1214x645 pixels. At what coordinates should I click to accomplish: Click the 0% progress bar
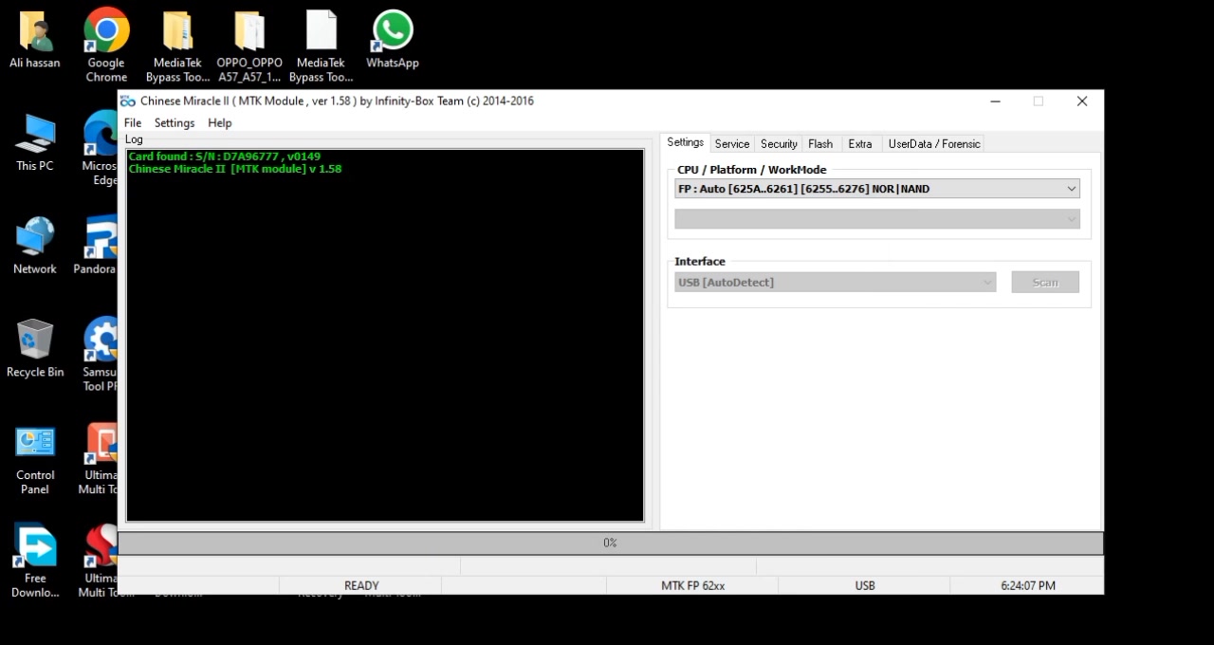click(611, 543)
